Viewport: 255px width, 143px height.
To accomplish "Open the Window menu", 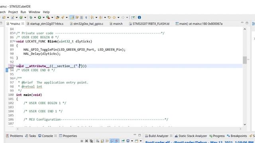I will tap(34, 12).
